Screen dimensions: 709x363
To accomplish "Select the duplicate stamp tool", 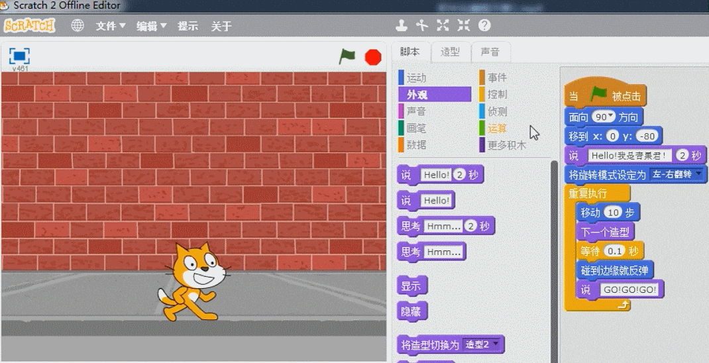I will point(401,26).
